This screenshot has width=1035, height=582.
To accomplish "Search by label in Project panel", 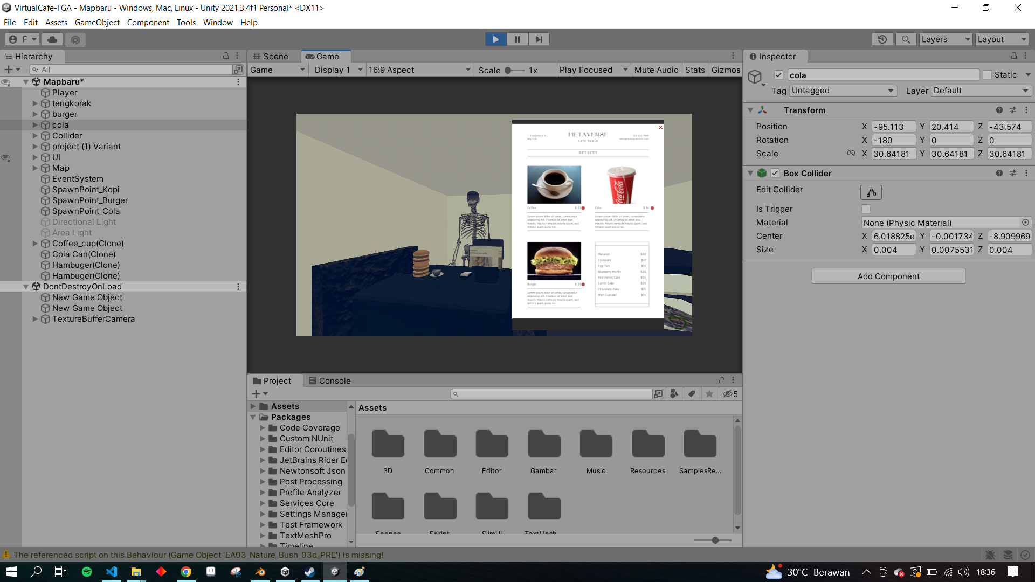I will (692, 394).
